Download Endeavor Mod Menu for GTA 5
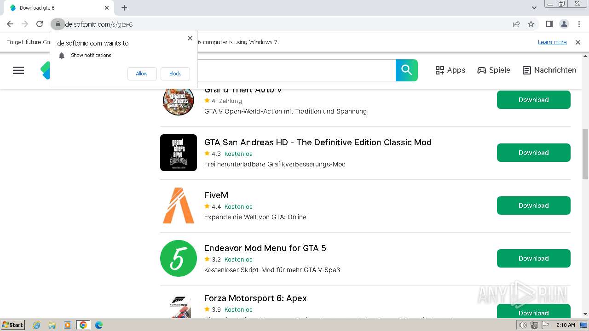This screenshot has height=331, width=589. [534, 258]
